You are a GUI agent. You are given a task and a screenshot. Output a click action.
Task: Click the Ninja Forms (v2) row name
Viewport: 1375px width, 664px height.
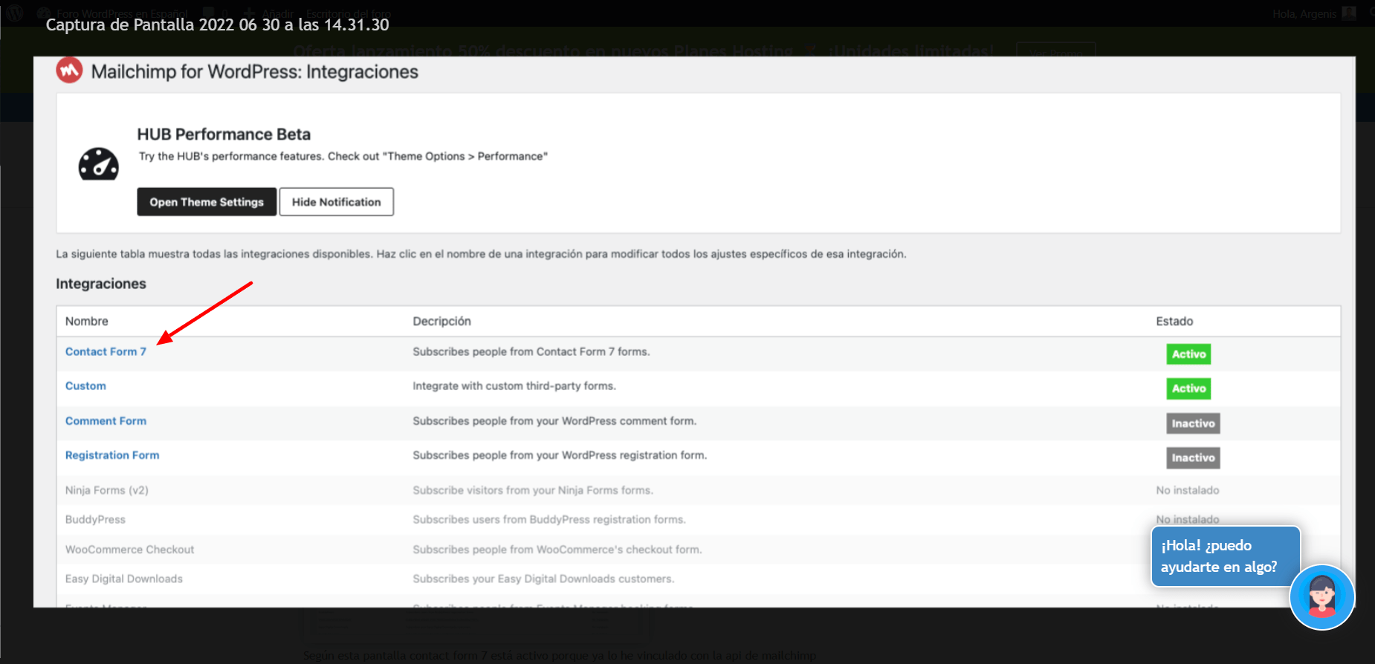click(x=107, y=490)
